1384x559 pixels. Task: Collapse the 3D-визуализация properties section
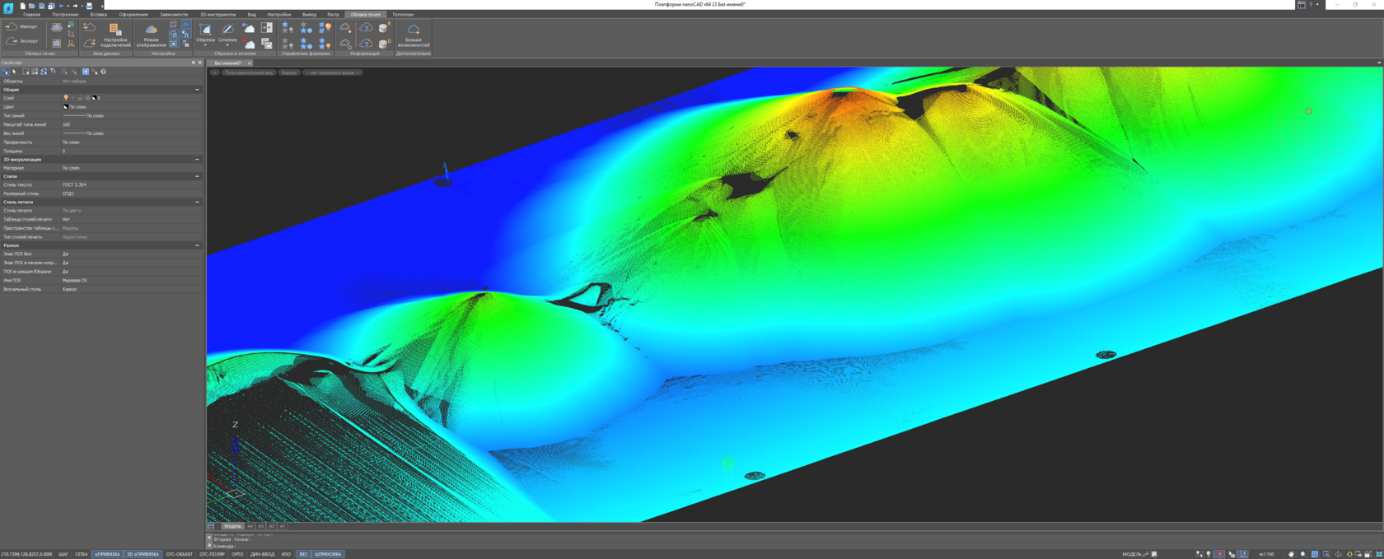(197, 160)
